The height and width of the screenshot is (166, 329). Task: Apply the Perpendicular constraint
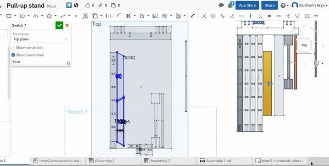pos(260,16)
